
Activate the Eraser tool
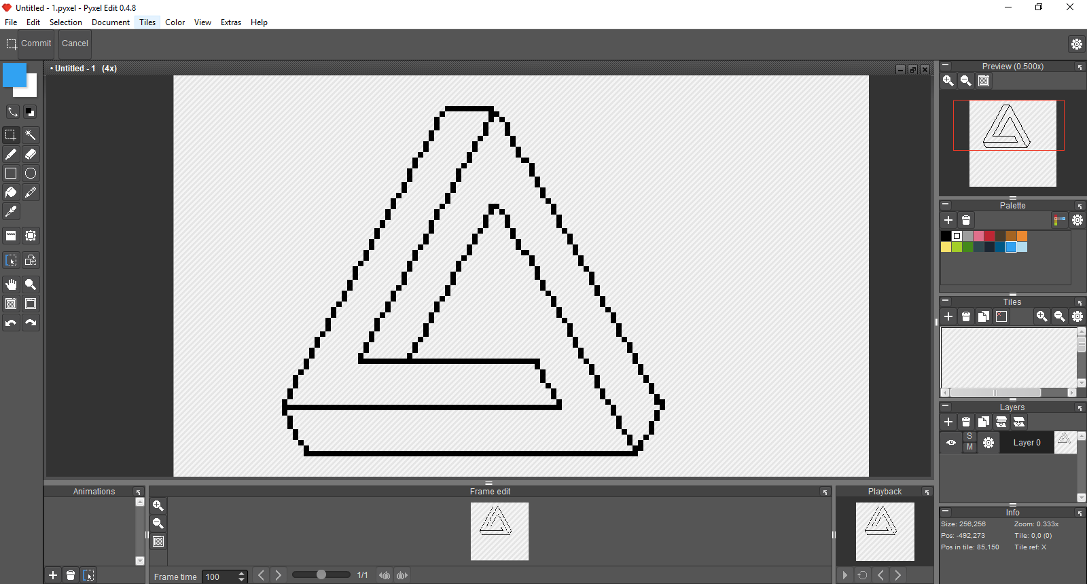31,154
